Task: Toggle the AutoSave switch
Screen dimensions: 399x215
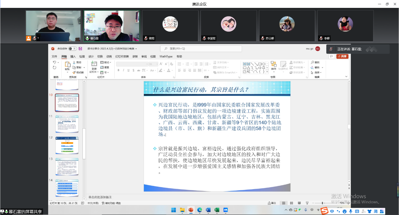Action: pyautogui.click(x=72, y=49)
